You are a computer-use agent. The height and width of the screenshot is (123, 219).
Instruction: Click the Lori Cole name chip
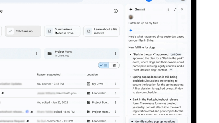pos(176,54)
